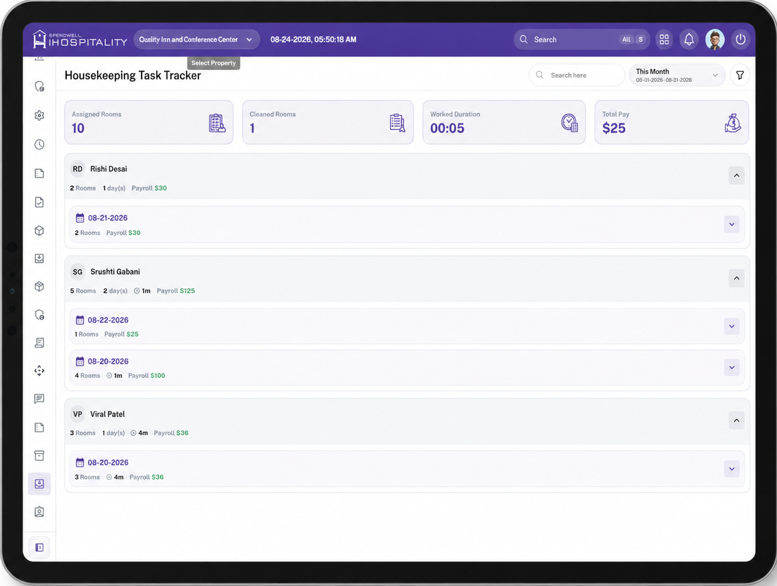Open the Quality Inn property dropdown
This screenshot has height=586, width=777.
coord(197,39)
